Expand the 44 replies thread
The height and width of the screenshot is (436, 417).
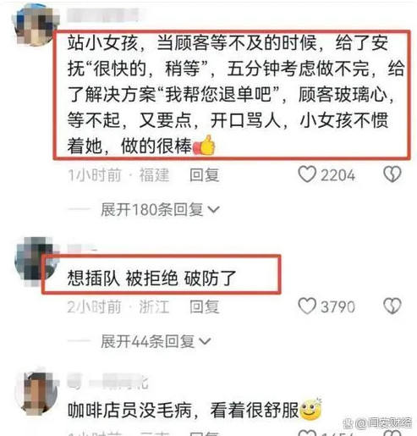coord(156,341)
